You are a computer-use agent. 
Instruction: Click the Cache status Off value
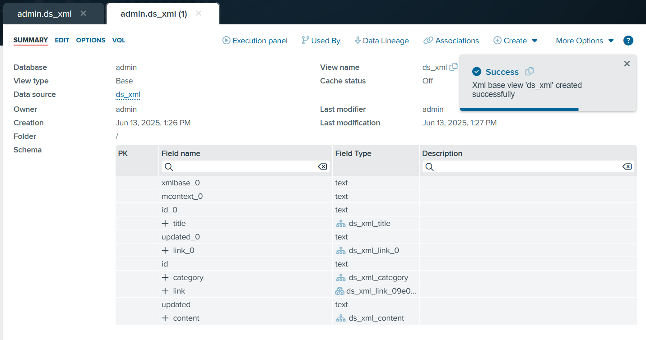coord(428,81)
